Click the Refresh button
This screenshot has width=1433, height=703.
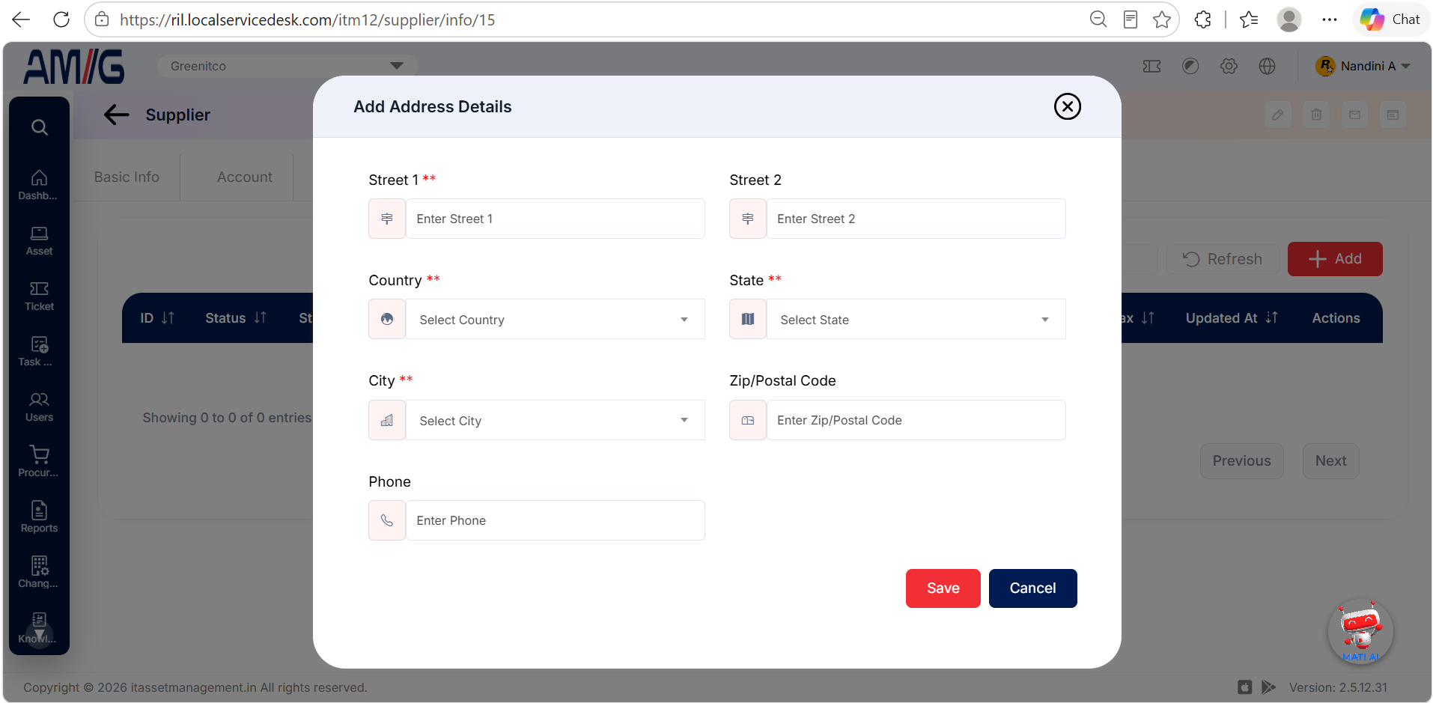coord(1222,259)
